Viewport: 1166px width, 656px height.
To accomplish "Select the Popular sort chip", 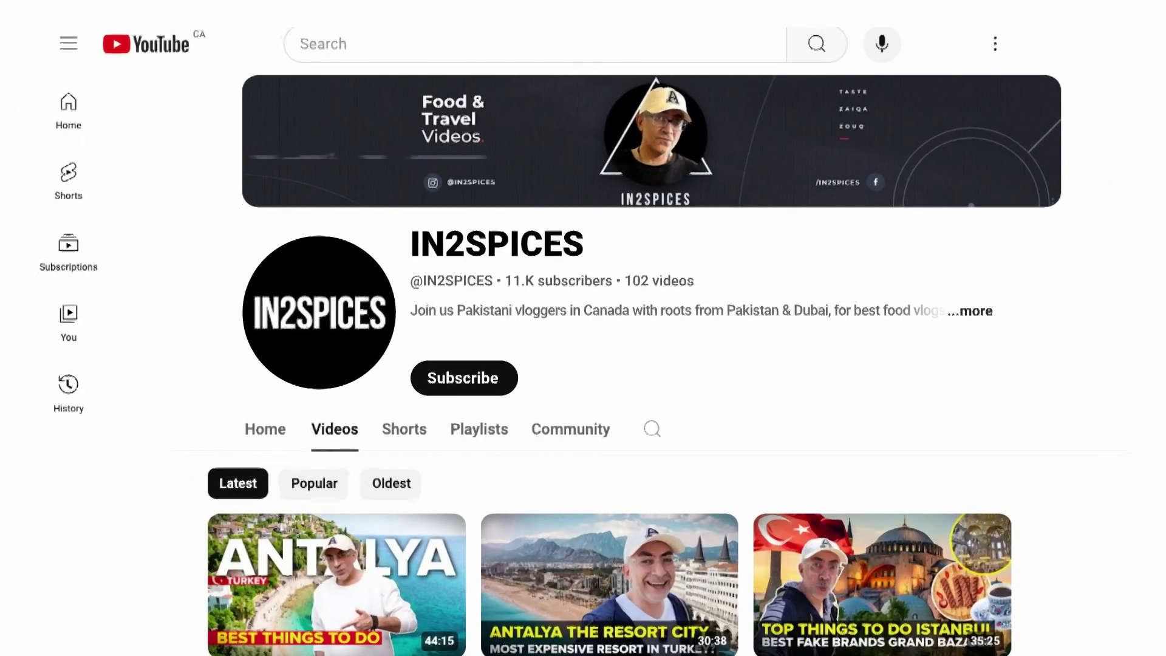I will coord(314,483).
